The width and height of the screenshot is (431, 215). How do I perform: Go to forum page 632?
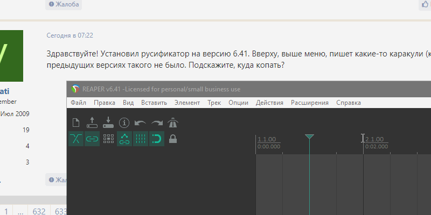click(39, 211)
